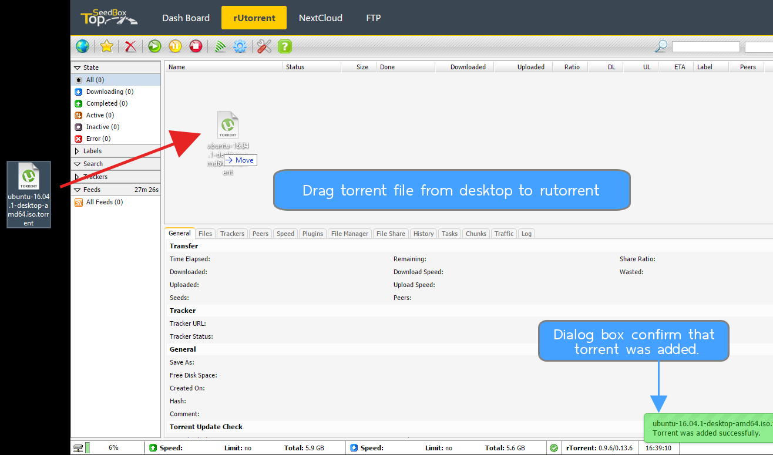Viewport: 773px width, 455px height.
Task: Click the red X Remove icon
Action: coord(131,46)
